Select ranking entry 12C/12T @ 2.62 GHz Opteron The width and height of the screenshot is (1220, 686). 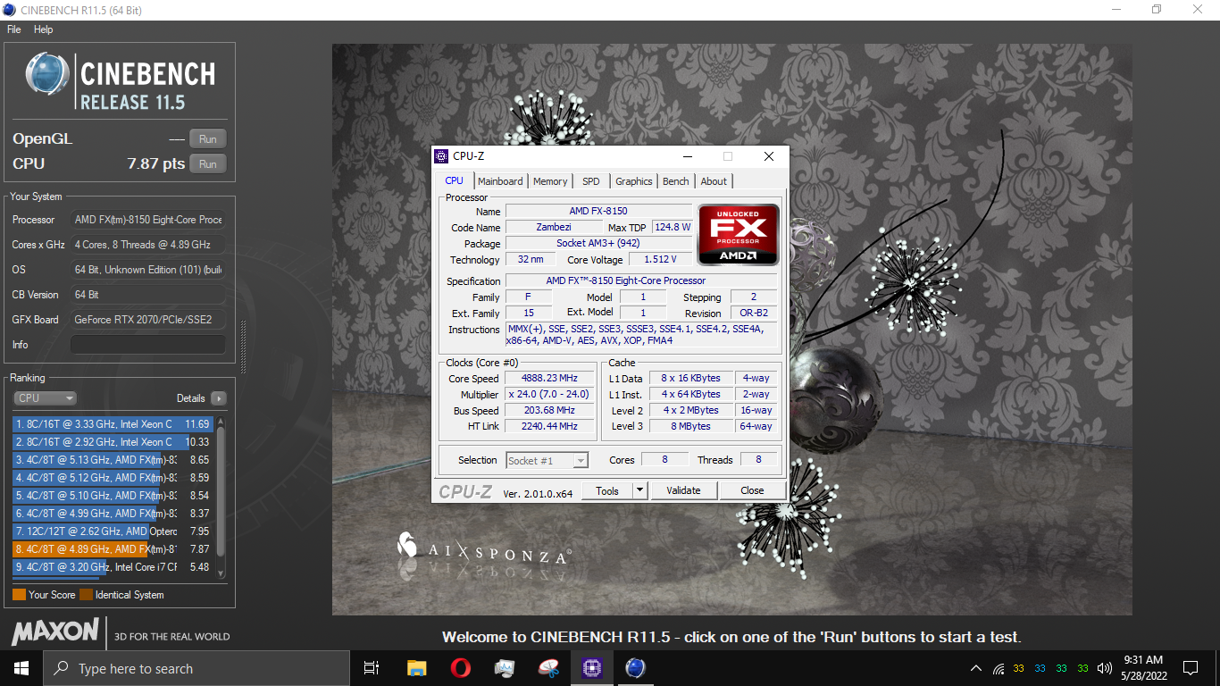[113, 531]
